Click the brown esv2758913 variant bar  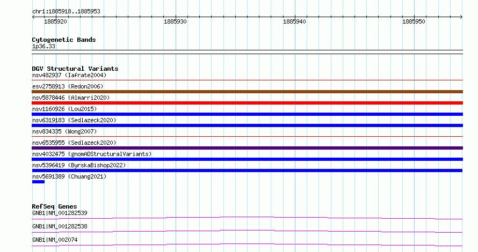click(x=247, y=92)
